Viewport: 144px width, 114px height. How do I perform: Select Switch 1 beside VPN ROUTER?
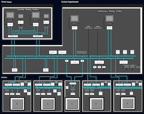pos(53,52)
